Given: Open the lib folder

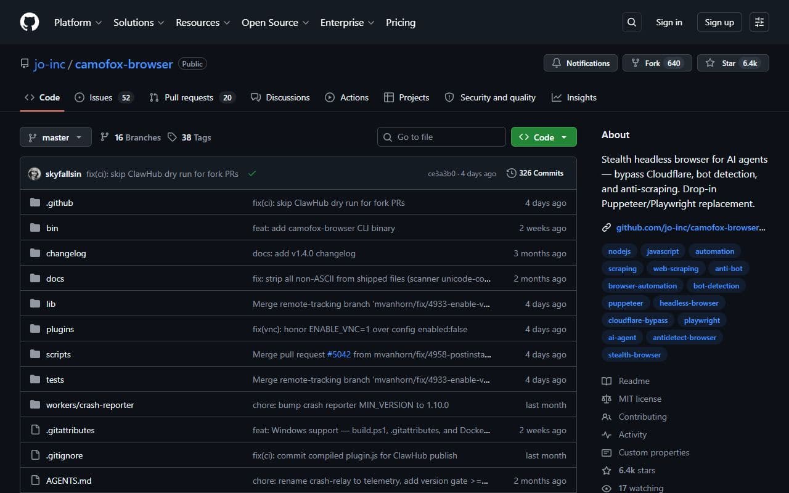Looking at the screenshot, I should tap(51, 304).
